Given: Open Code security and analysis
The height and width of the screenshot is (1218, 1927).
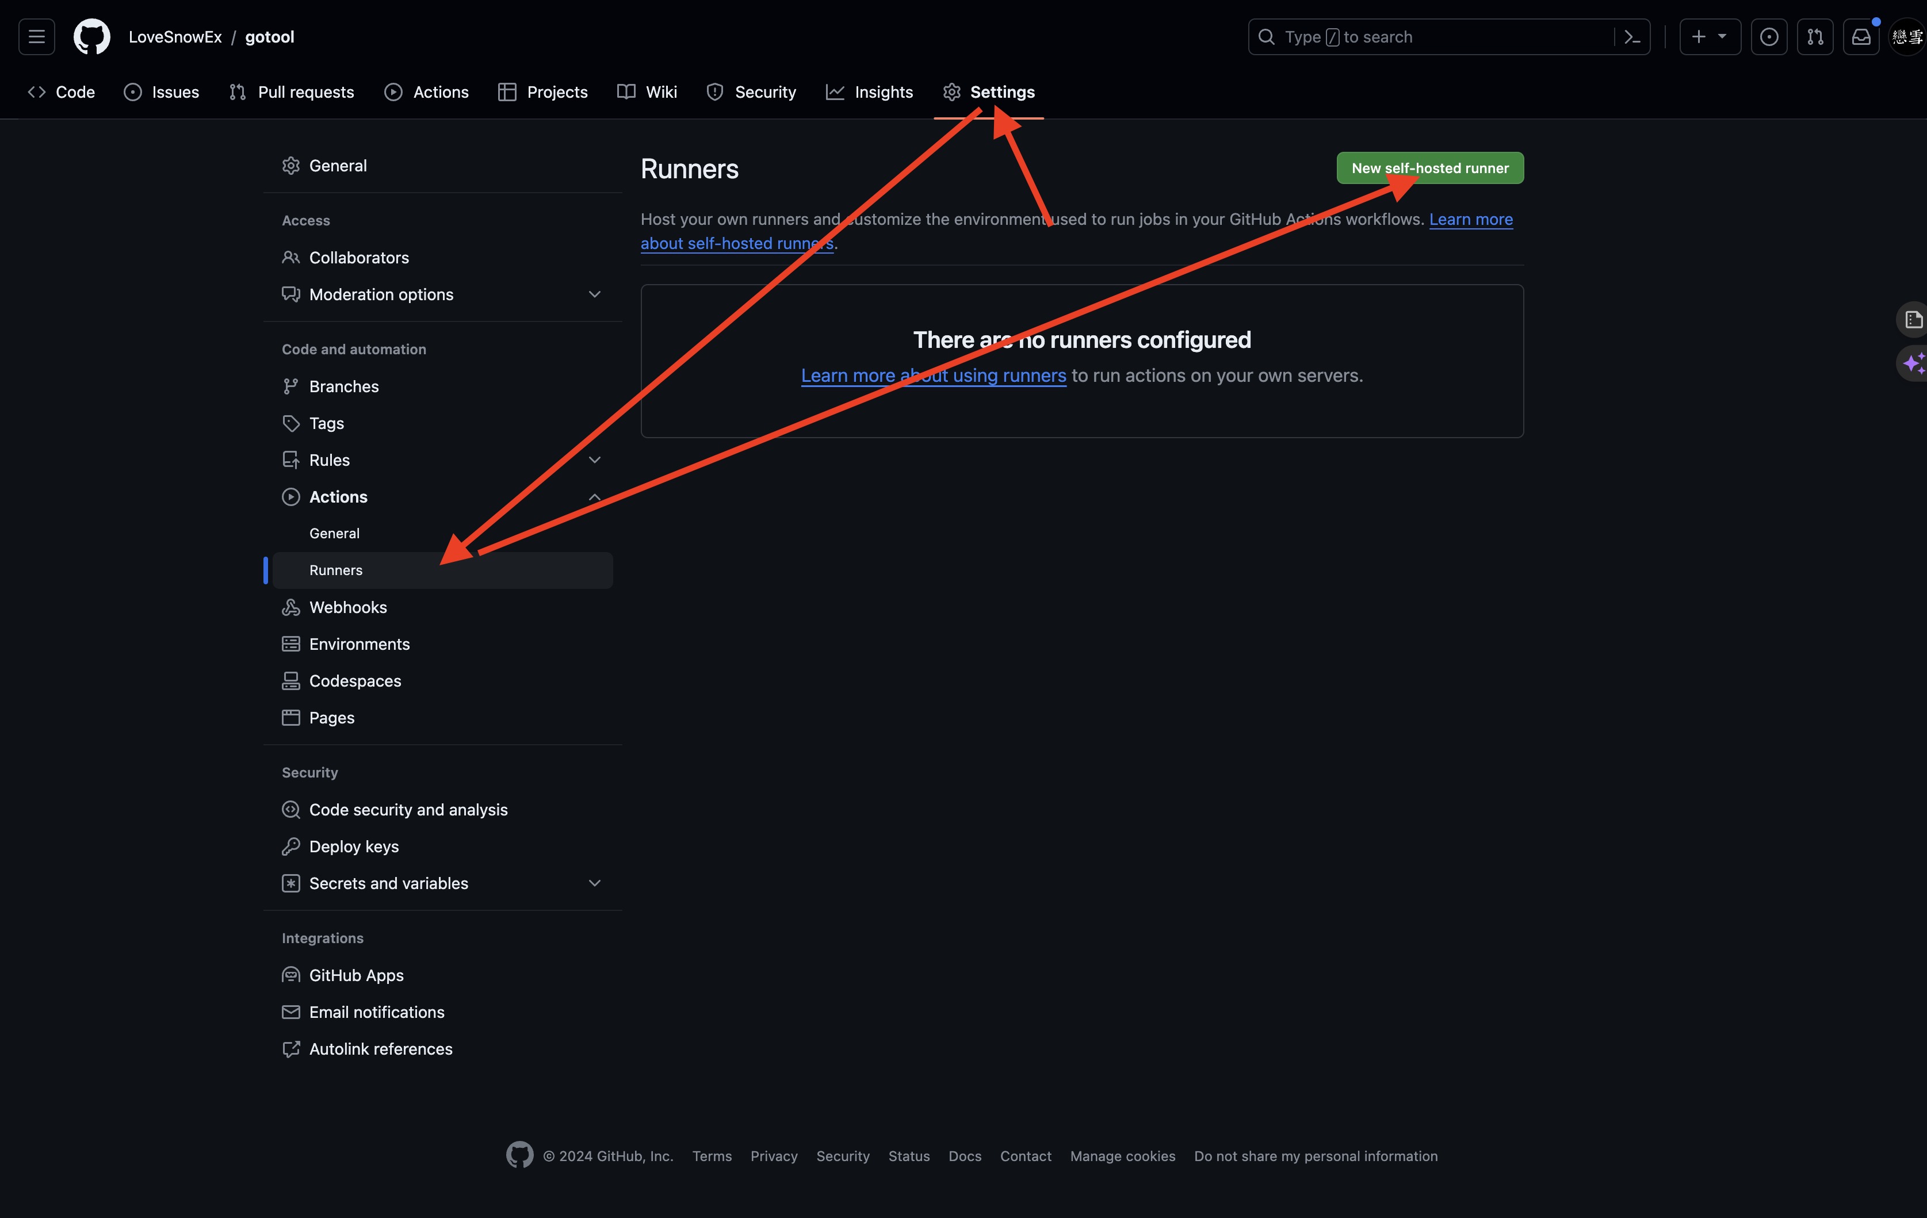Looking at the screenshot, I should pyautogui.click(x=442, y=810).
